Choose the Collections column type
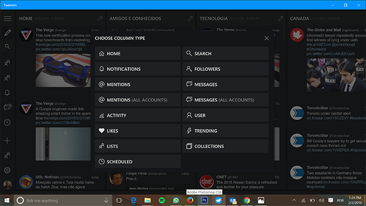This screenshot has height=206, width=366. point(225,146)
